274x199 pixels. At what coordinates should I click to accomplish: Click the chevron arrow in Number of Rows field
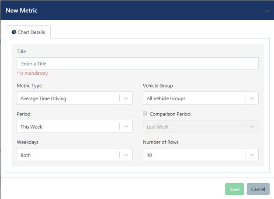tap(252, 155)
